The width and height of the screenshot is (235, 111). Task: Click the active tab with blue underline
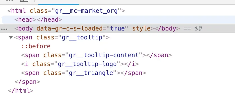[x=58, y=2]
